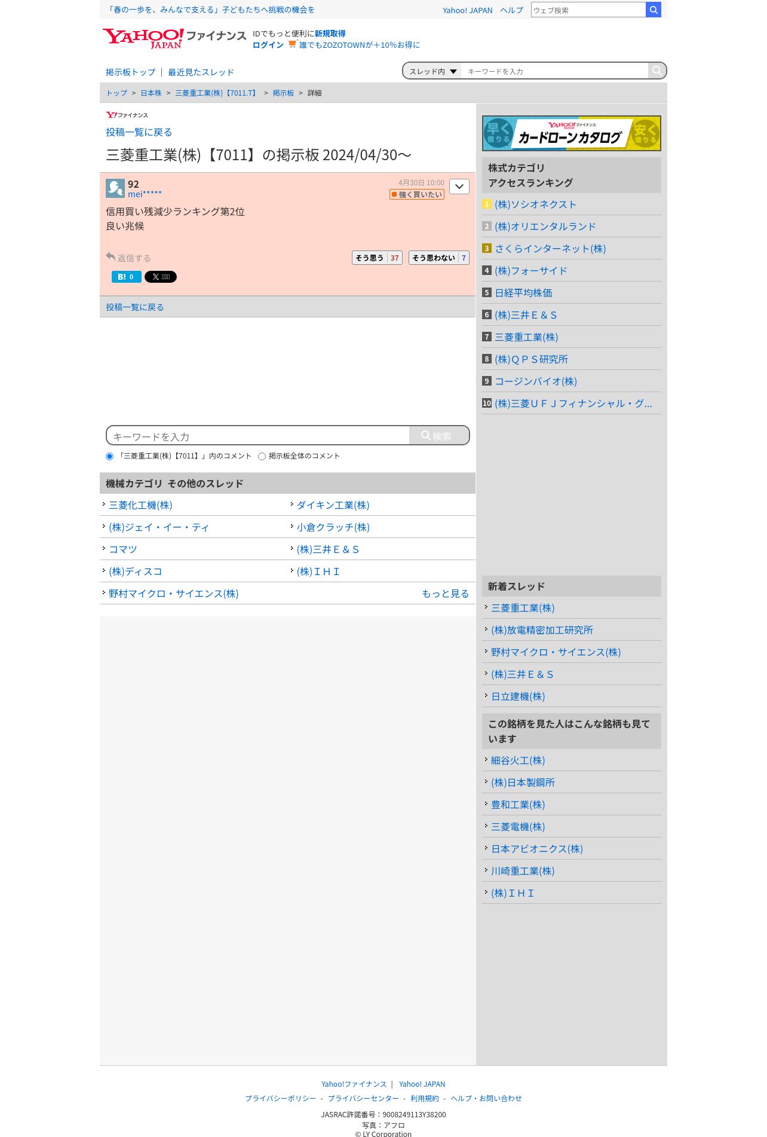
Task: Click the Yahoo! JAPAN Finance logo
Action: point(174,38)
